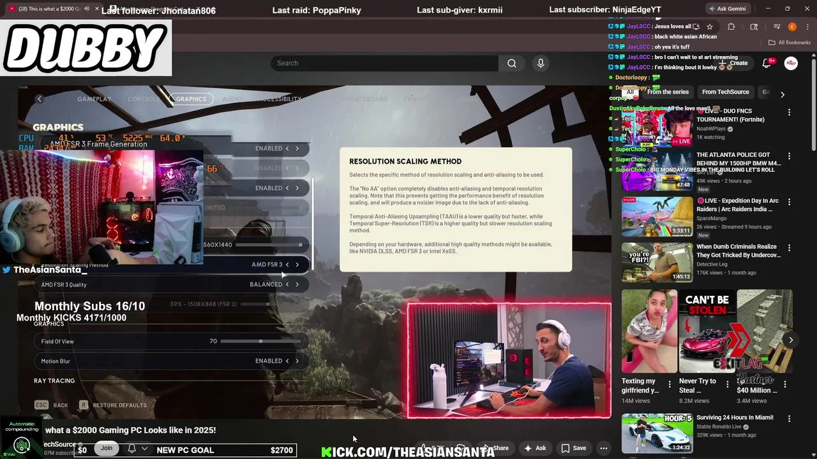This screenshot has width=817, height=459.
Task: Expand the notification dropdown chevron beside Join
Action: coord(144,449)
